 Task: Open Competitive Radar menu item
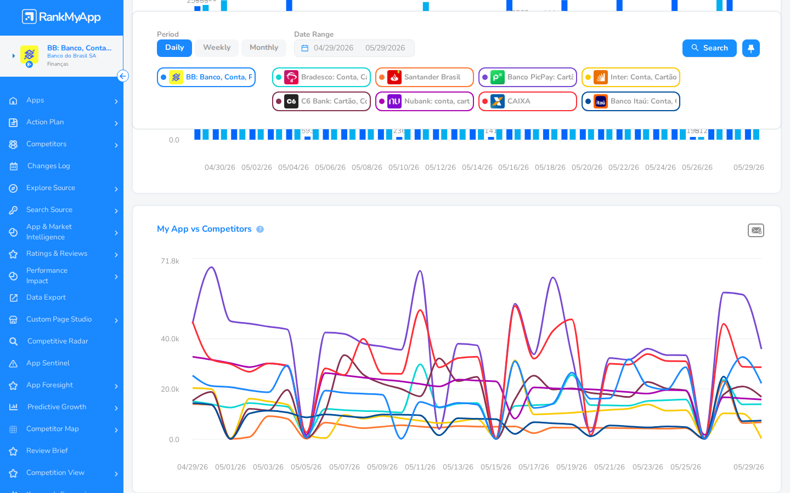pos(58,341)
